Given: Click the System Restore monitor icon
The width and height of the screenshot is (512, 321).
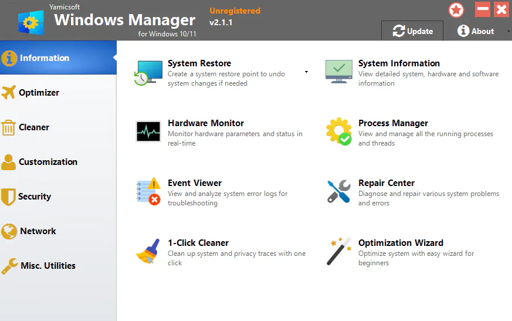Looking at the screenshot, I should (x=148, y=73).
